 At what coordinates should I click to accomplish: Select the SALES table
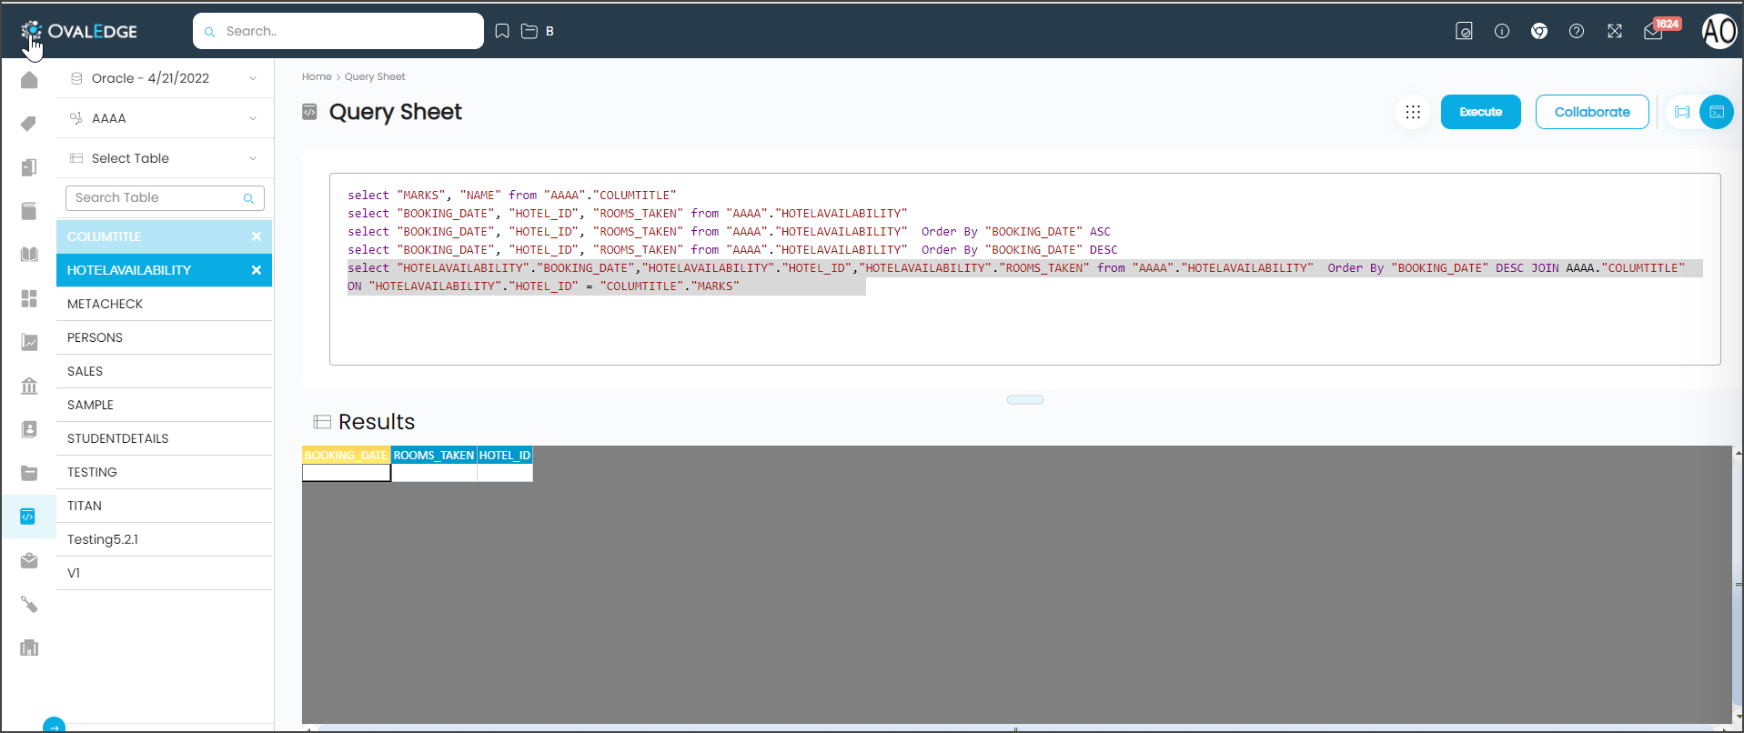tap(165, 371)
